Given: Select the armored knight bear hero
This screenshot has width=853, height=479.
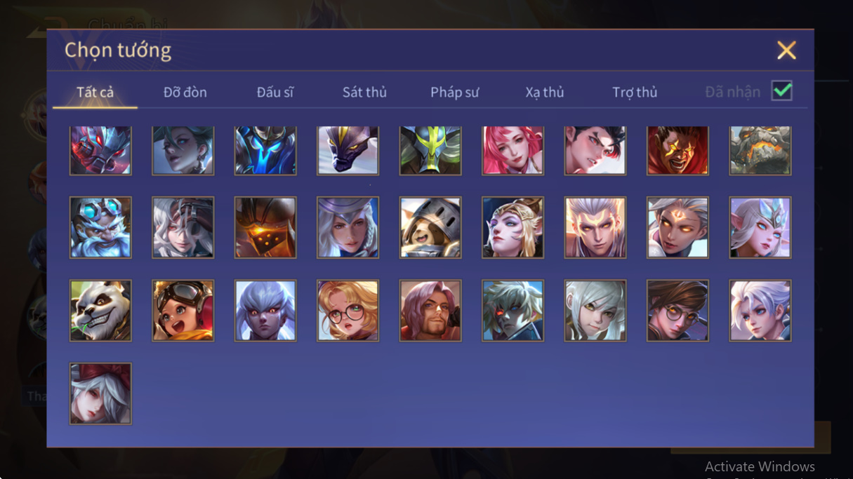Looking at the screenshot, I should tap(430, 227).
